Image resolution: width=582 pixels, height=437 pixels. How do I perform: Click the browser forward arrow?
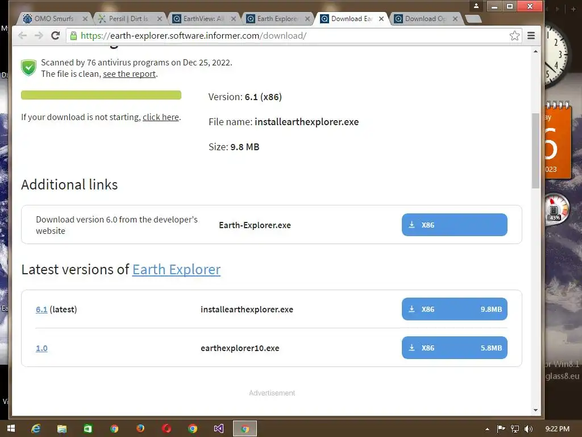[39, 36]
